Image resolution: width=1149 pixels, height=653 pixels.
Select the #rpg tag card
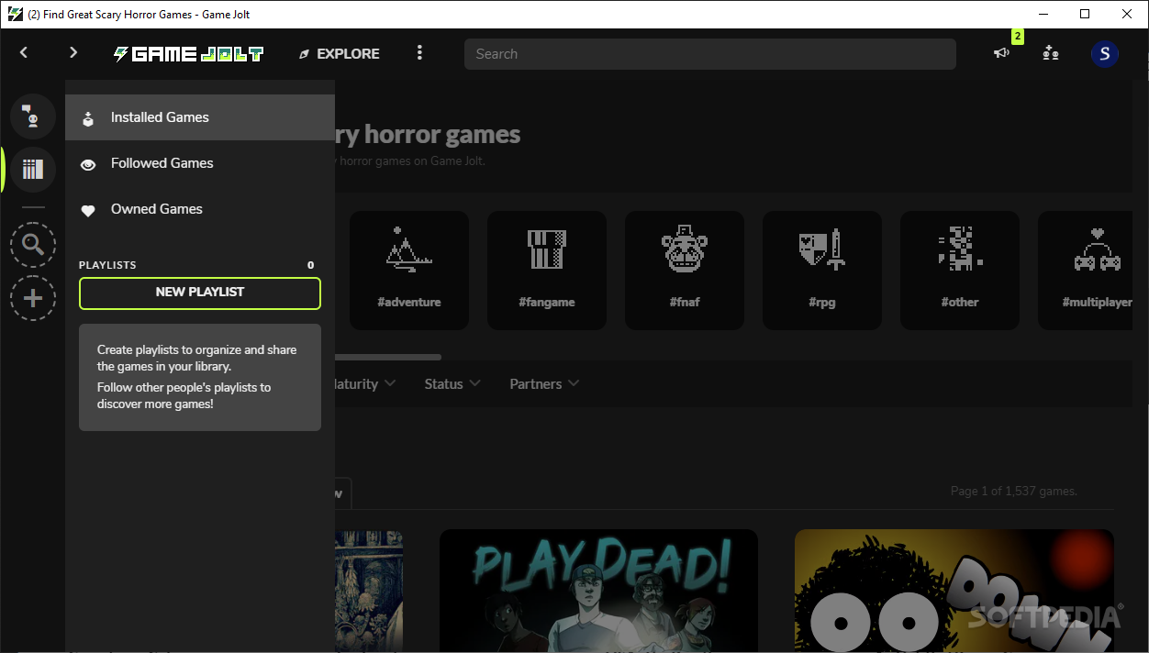click(x=822, y=271)
